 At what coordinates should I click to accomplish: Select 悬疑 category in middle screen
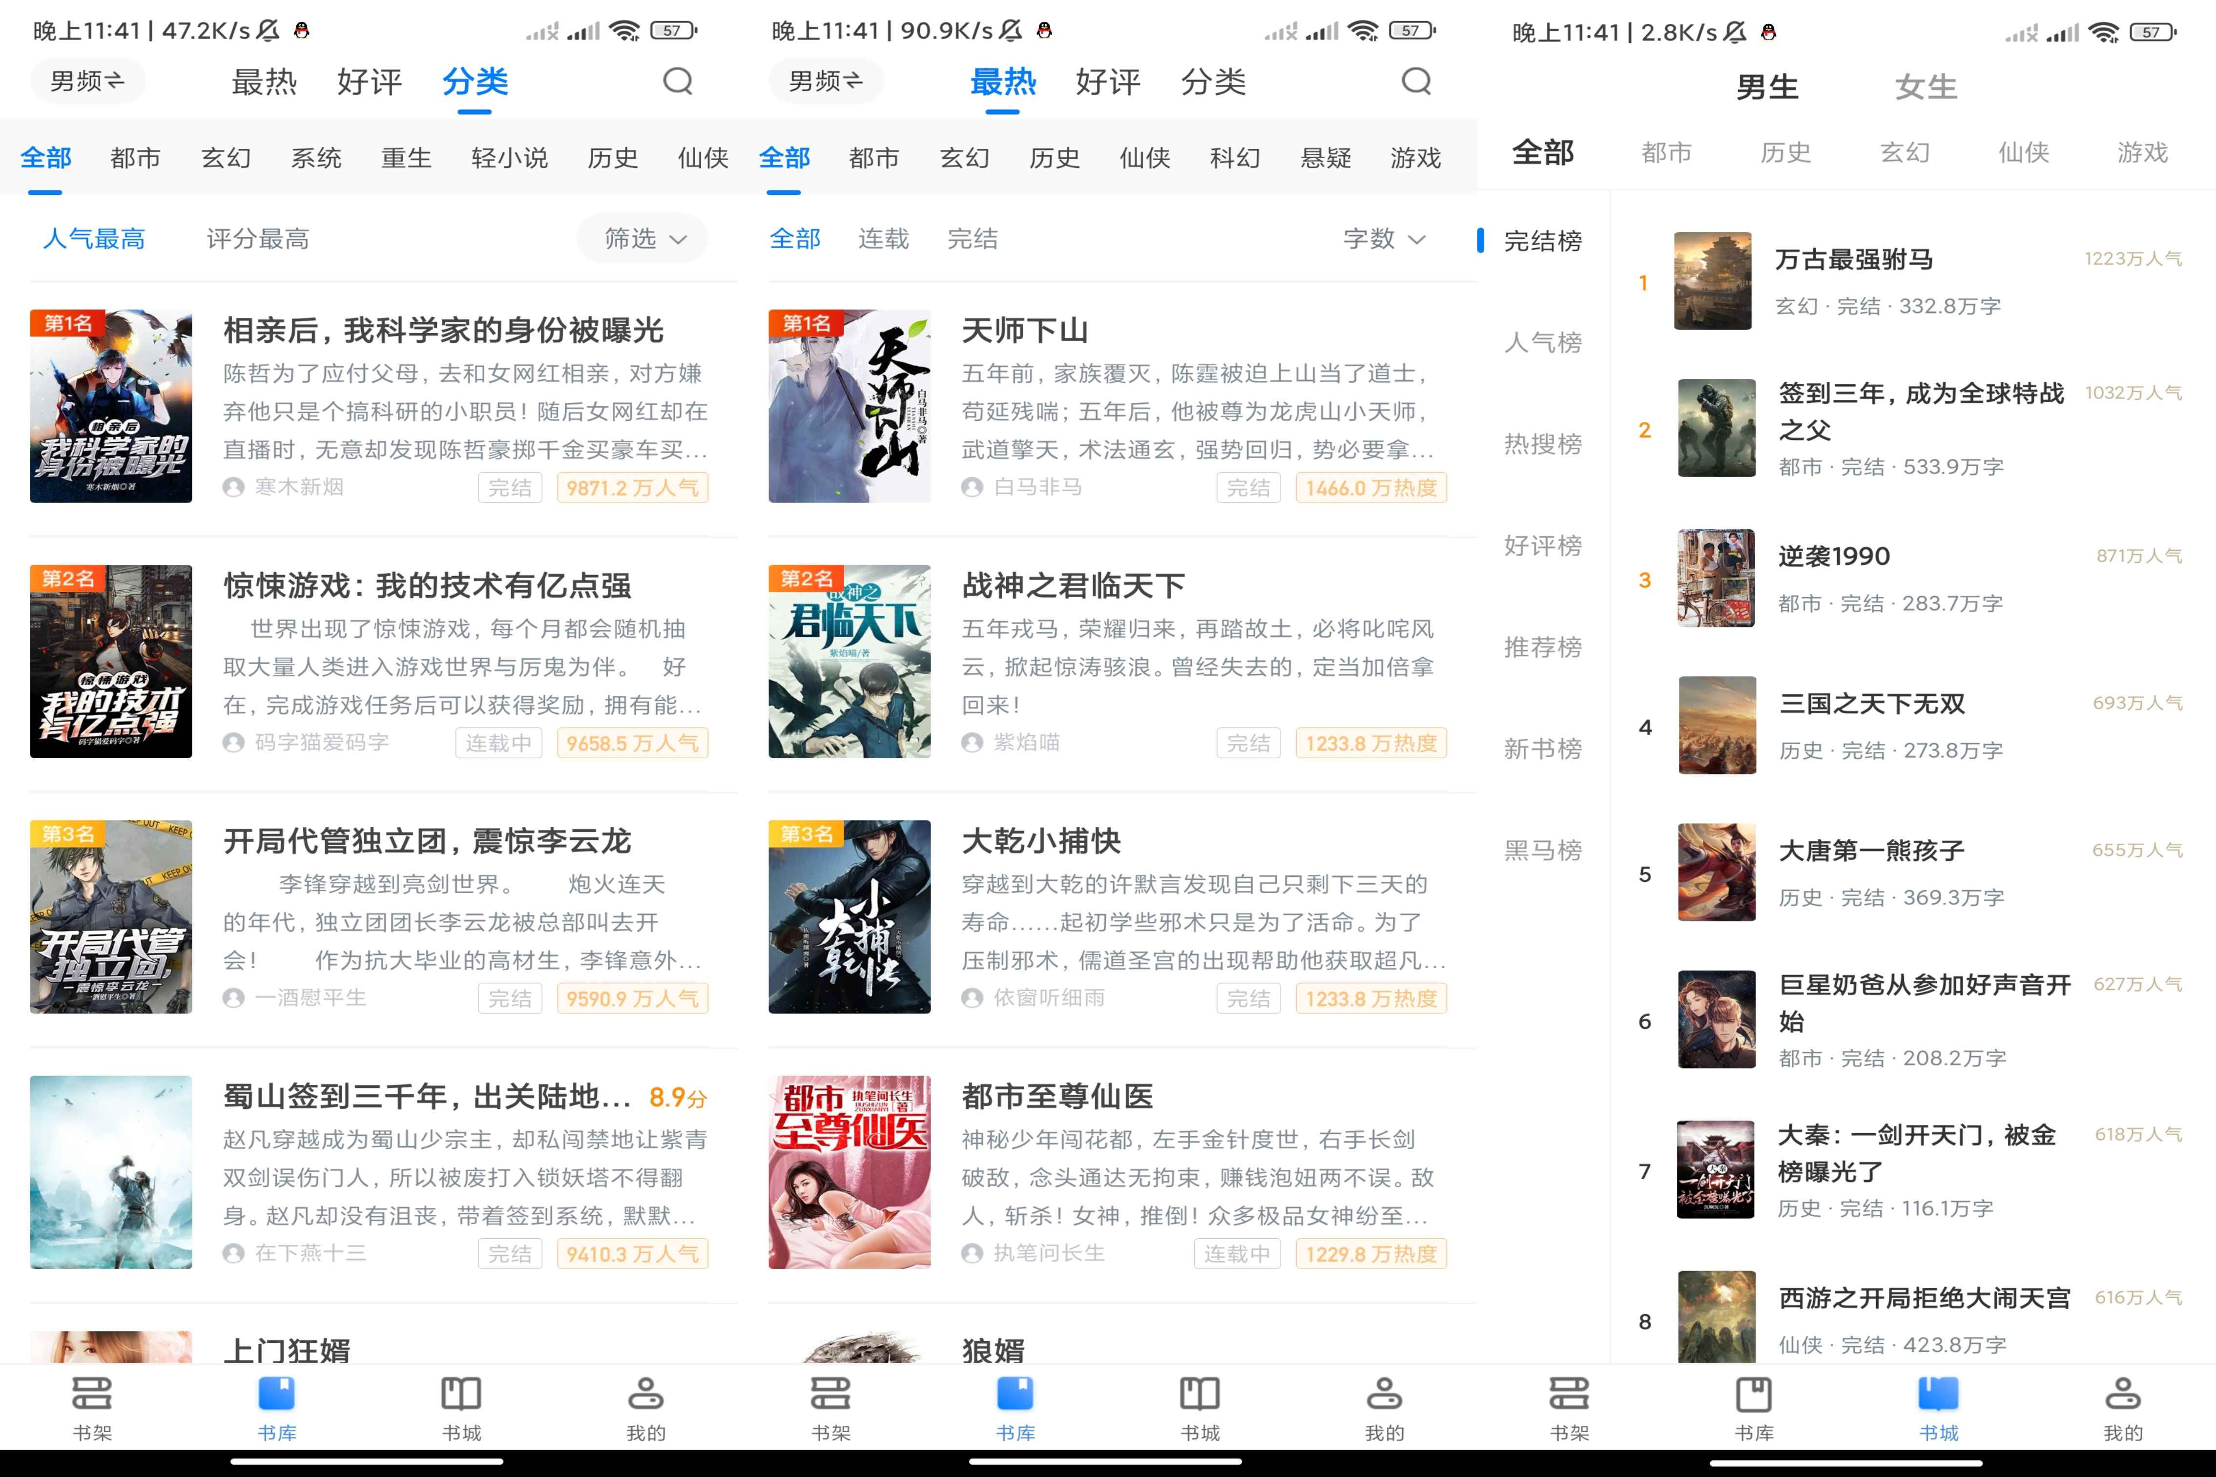tap(1325, 157)
